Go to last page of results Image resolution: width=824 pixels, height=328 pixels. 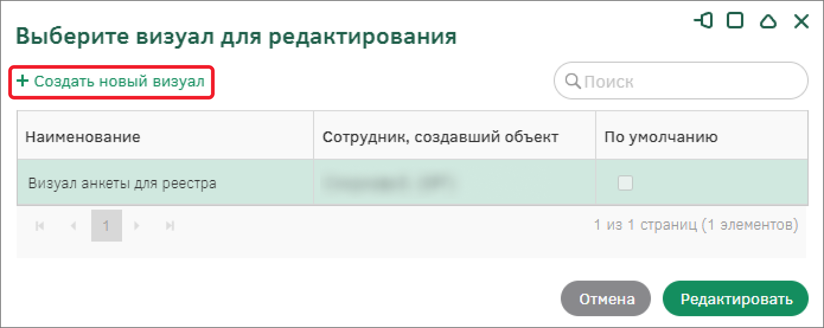point(170,226)
